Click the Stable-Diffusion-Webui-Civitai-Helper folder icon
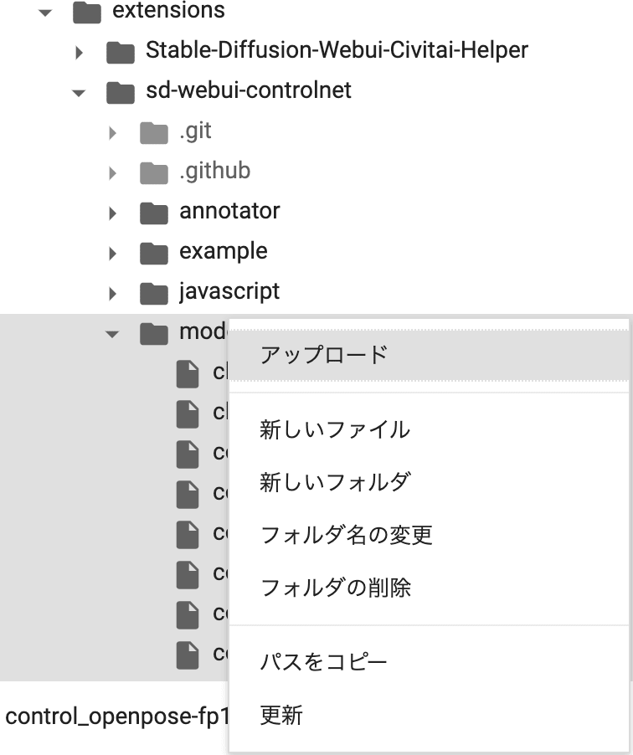Image resolution: width=633 pixels, height=755 pixels. click(121, 51)
